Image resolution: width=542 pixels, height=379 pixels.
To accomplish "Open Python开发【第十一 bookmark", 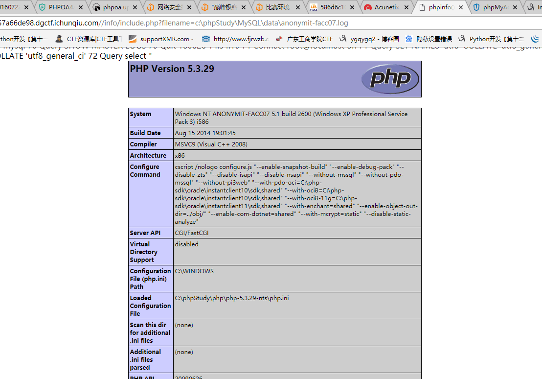I will tap(24, 39).
